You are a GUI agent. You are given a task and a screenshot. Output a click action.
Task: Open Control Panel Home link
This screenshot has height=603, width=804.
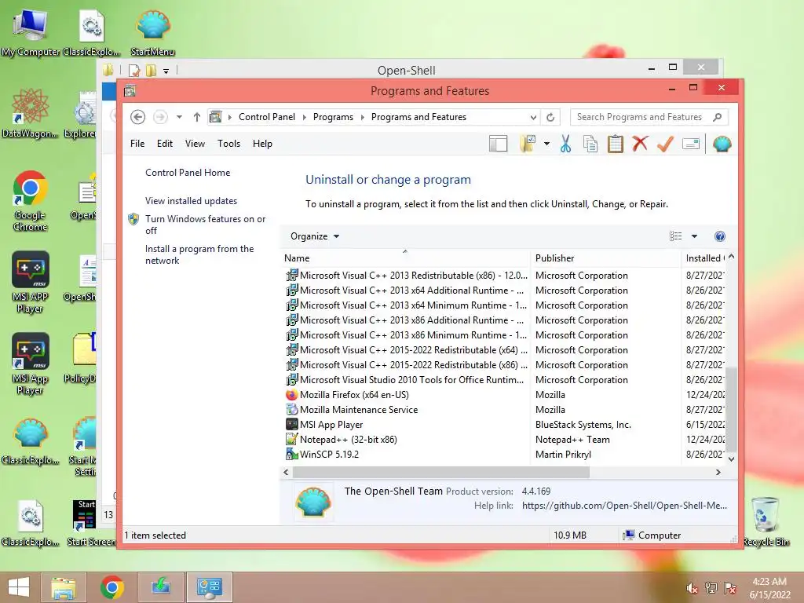(x=188, y=173)
